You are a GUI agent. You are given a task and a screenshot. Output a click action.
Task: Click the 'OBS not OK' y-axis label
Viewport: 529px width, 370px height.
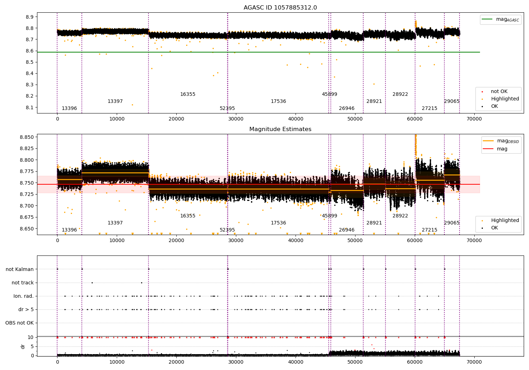(x=19, y=323)
